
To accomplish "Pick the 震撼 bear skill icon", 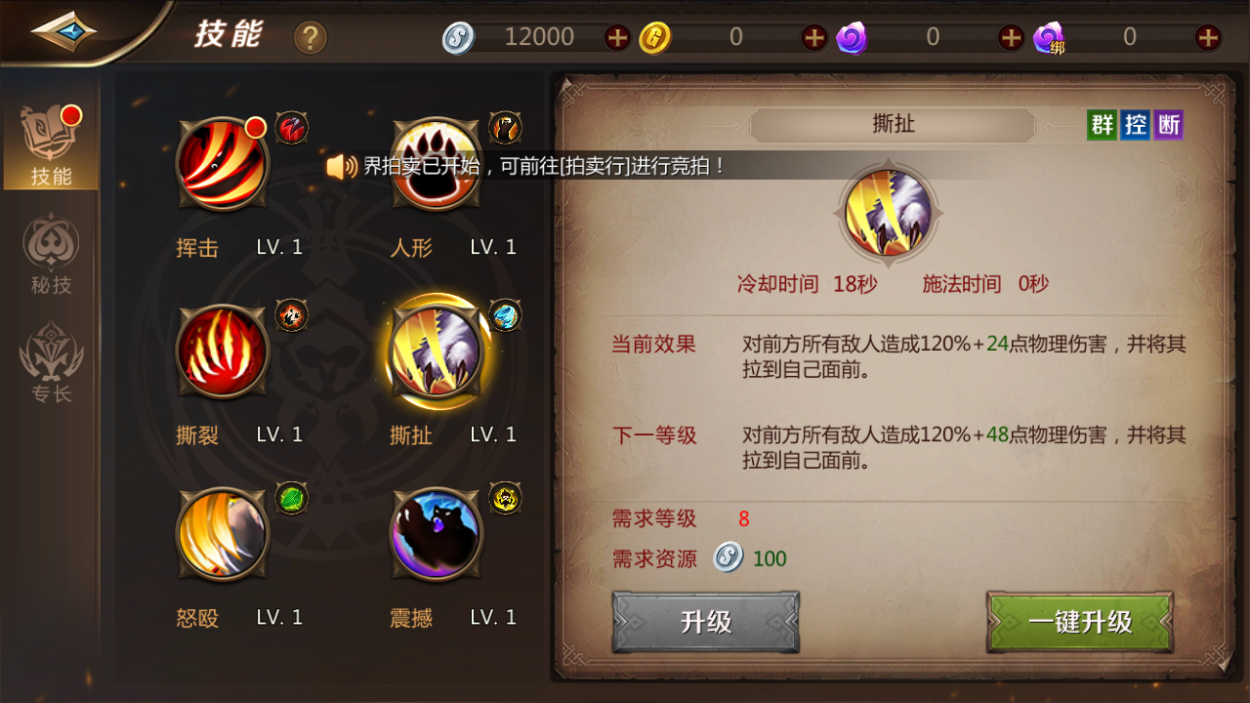I will pos(436,534).
